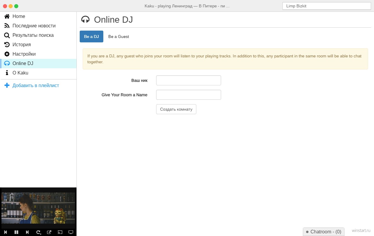Open Последние новости in the sidebar
374x236 pixels.
[34, 26]
